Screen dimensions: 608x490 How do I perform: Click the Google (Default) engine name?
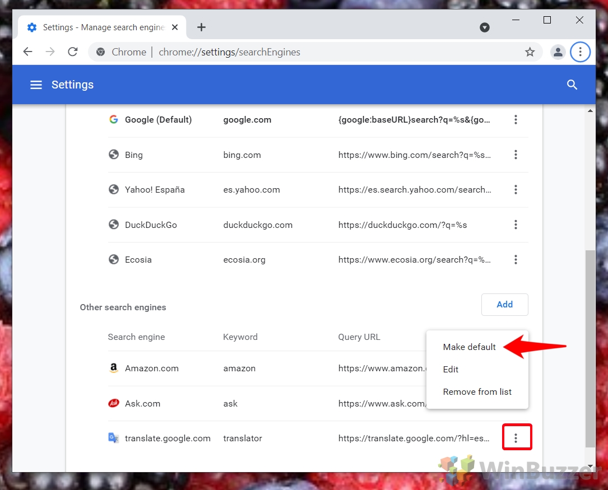click(158, 120)
